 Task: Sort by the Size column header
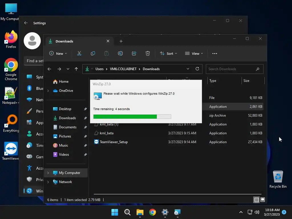pos(253,81)
